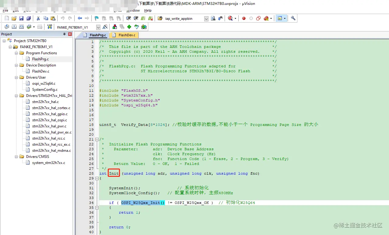The image size is (389, 235).
Task: Insert a bookmark with flag icon
Action: [96, 18]
